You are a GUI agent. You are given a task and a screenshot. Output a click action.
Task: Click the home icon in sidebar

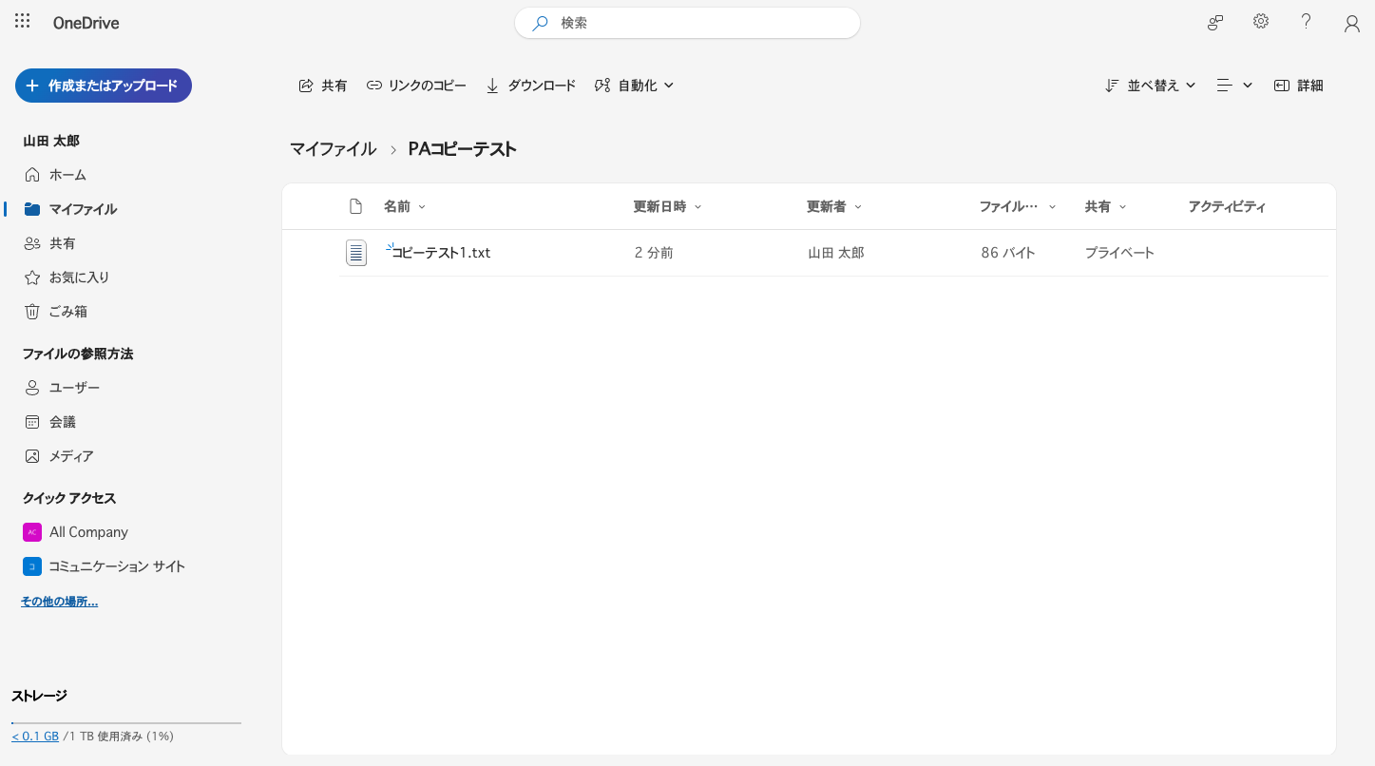32,175
